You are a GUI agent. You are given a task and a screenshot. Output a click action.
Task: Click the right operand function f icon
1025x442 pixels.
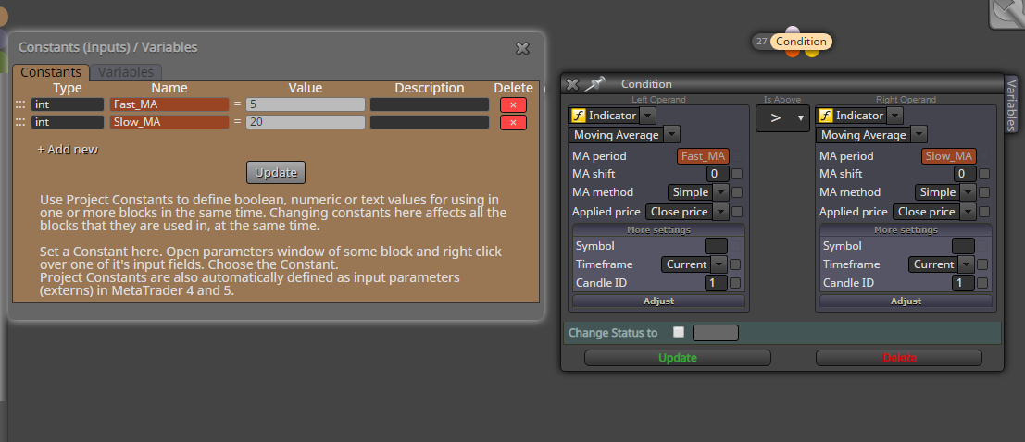[825, 116]
